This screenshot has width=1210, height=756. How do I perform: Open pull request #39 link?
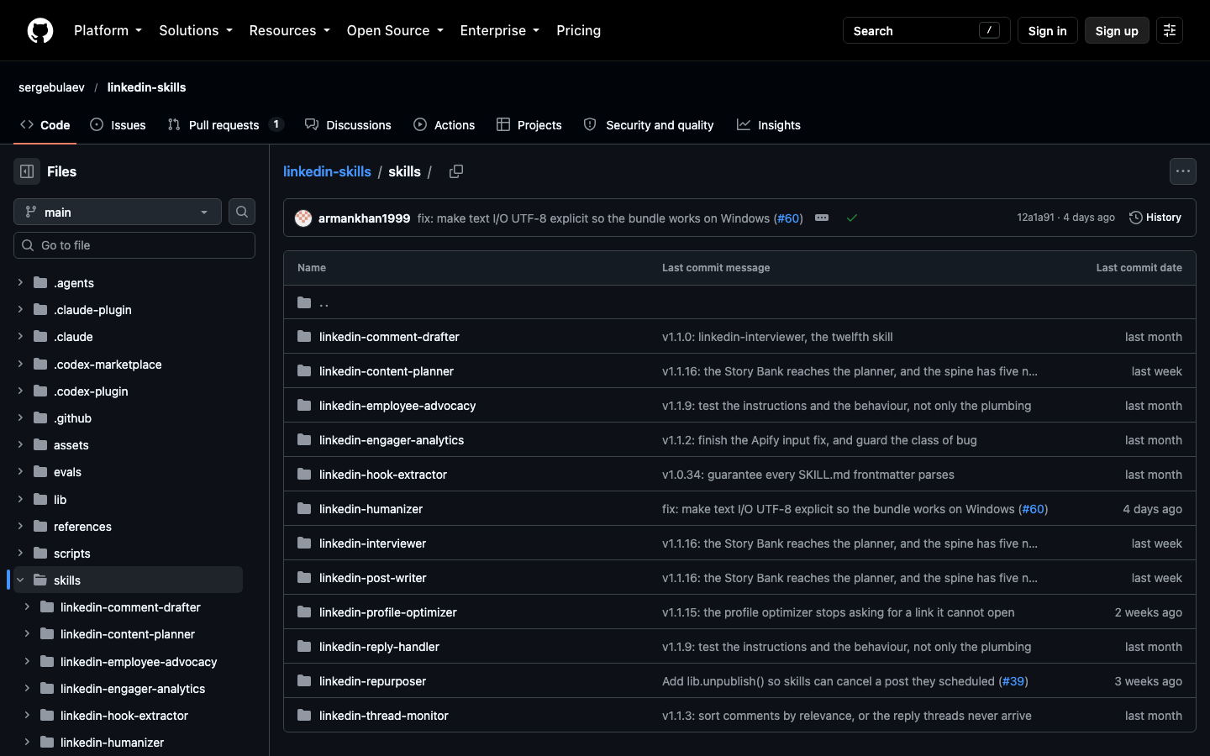click(x=1013, y=681)
